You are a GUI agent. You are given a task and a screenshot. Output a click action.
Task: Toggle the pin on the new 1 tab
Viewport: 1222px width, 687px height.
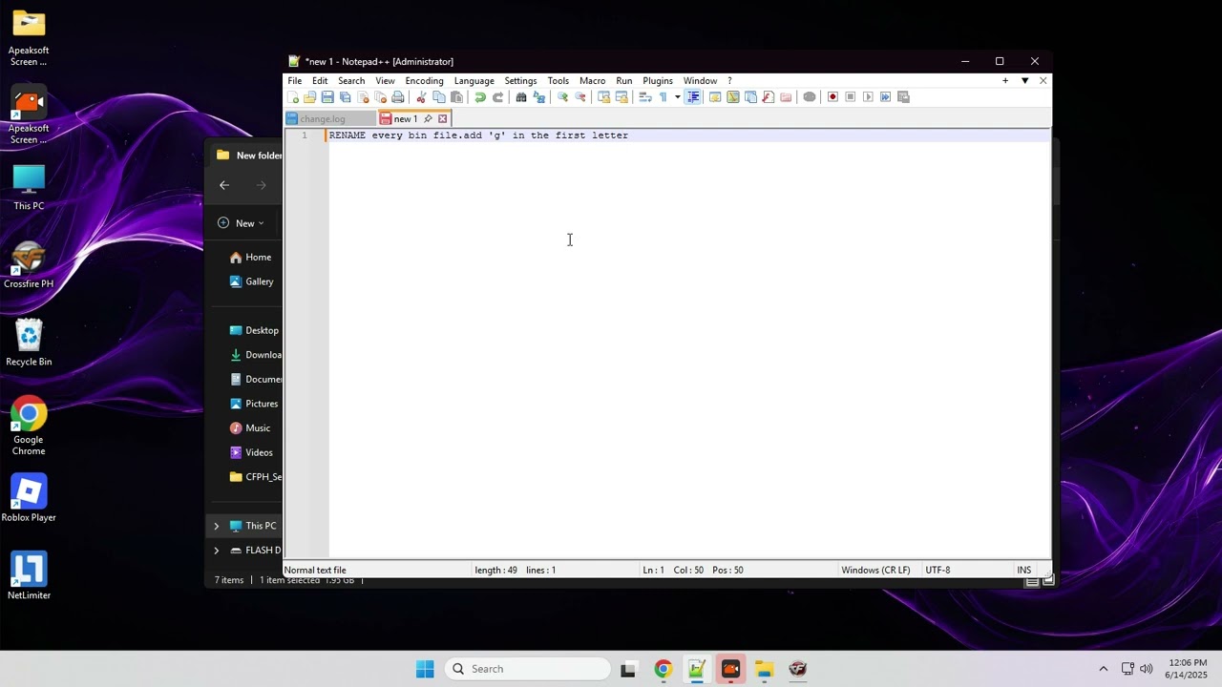[428, 119]
